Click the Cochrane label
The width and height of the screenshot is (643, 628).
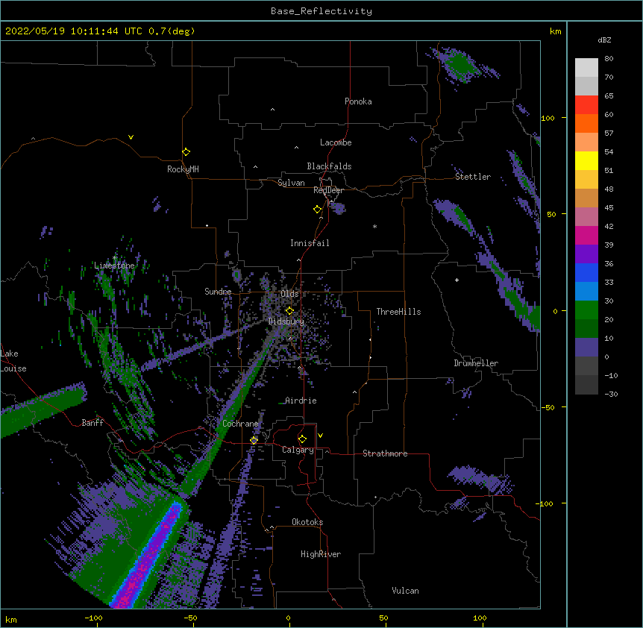coord(240,424)
